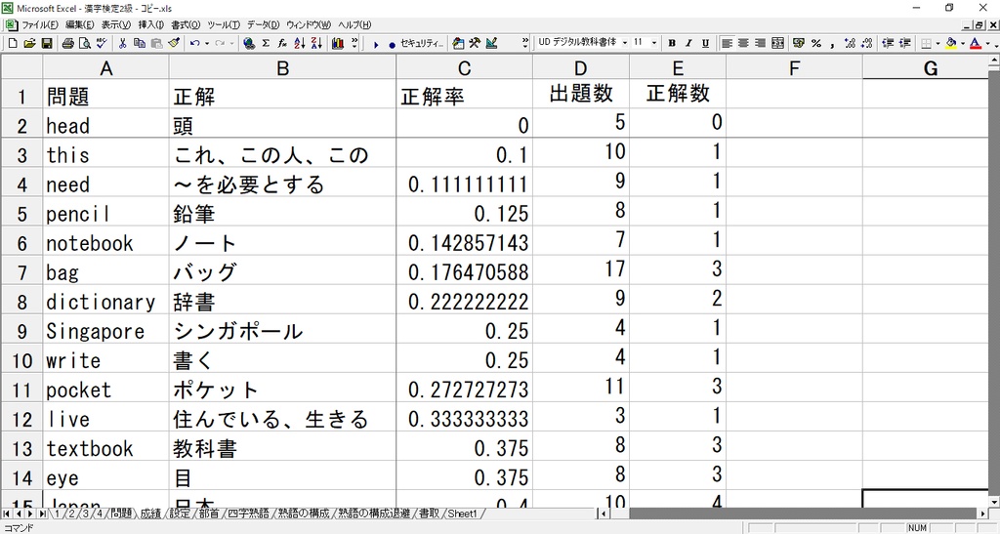1000x534 pixels.
Task: Open the ファイル(F) menu
Action: (x=39, y=24)
